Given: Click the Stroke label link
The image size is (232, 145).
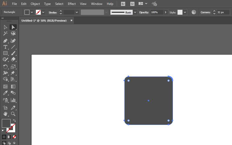Looking at the screenshot, I should point(53,12).
